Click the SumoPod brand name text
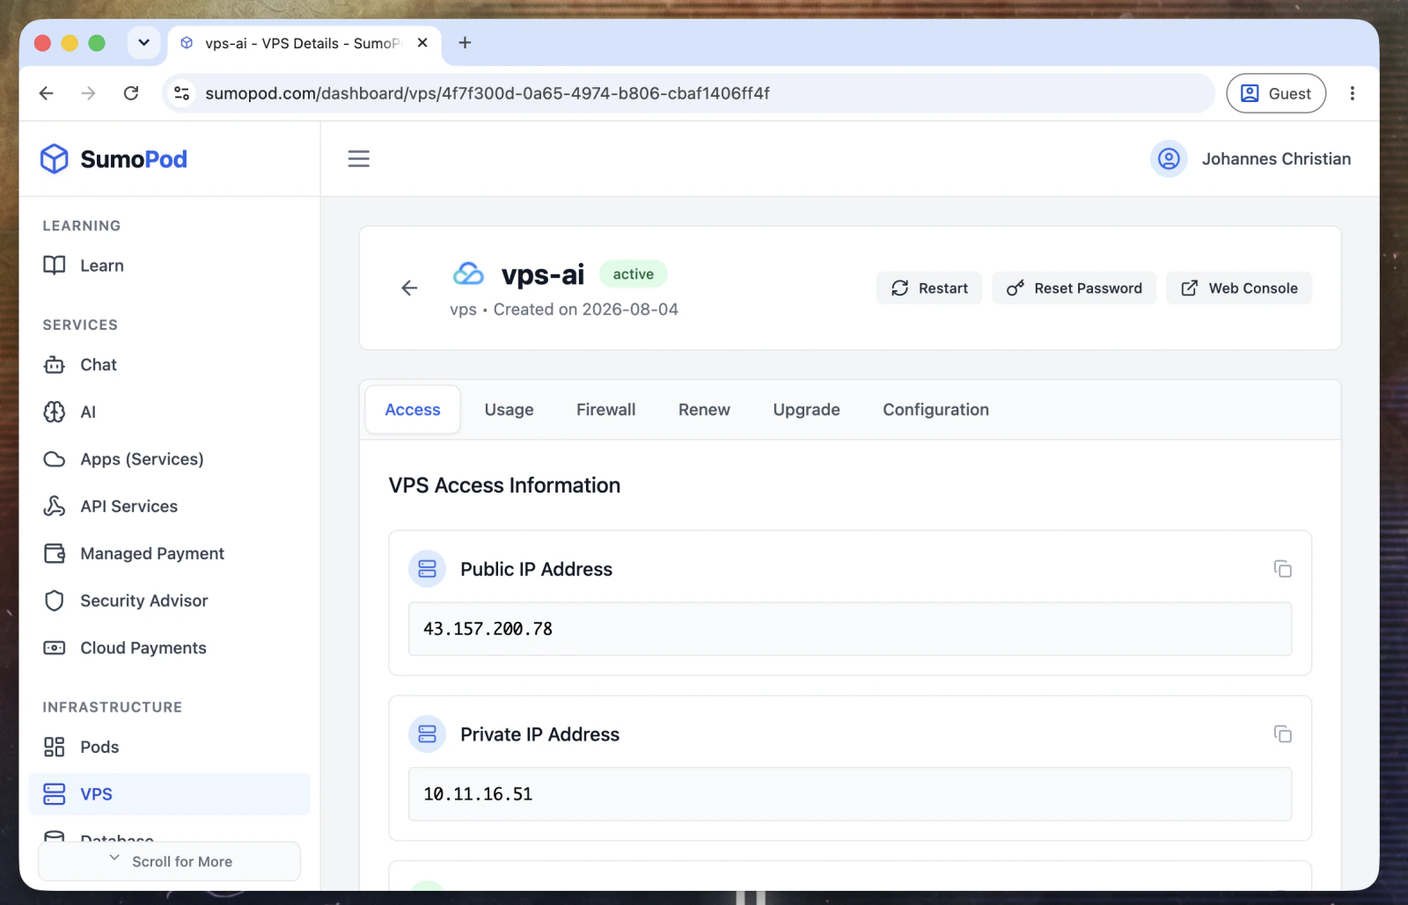Viewport: 1408px width, 905px height. coord(134,159)
